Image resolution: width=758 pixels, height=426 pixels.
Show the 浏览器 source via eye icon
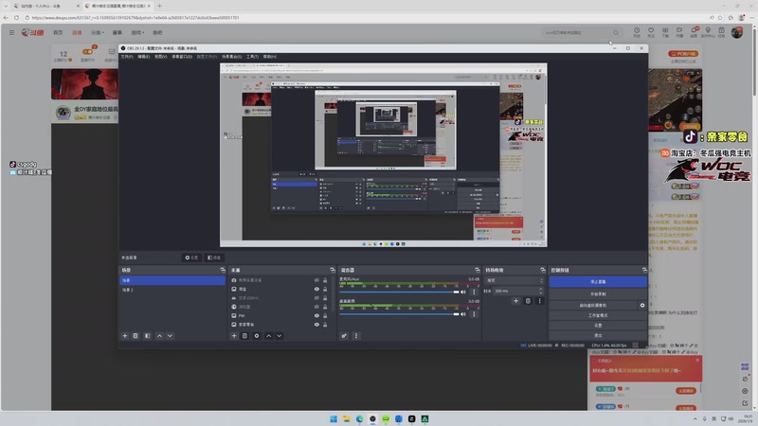pos(316,307)
